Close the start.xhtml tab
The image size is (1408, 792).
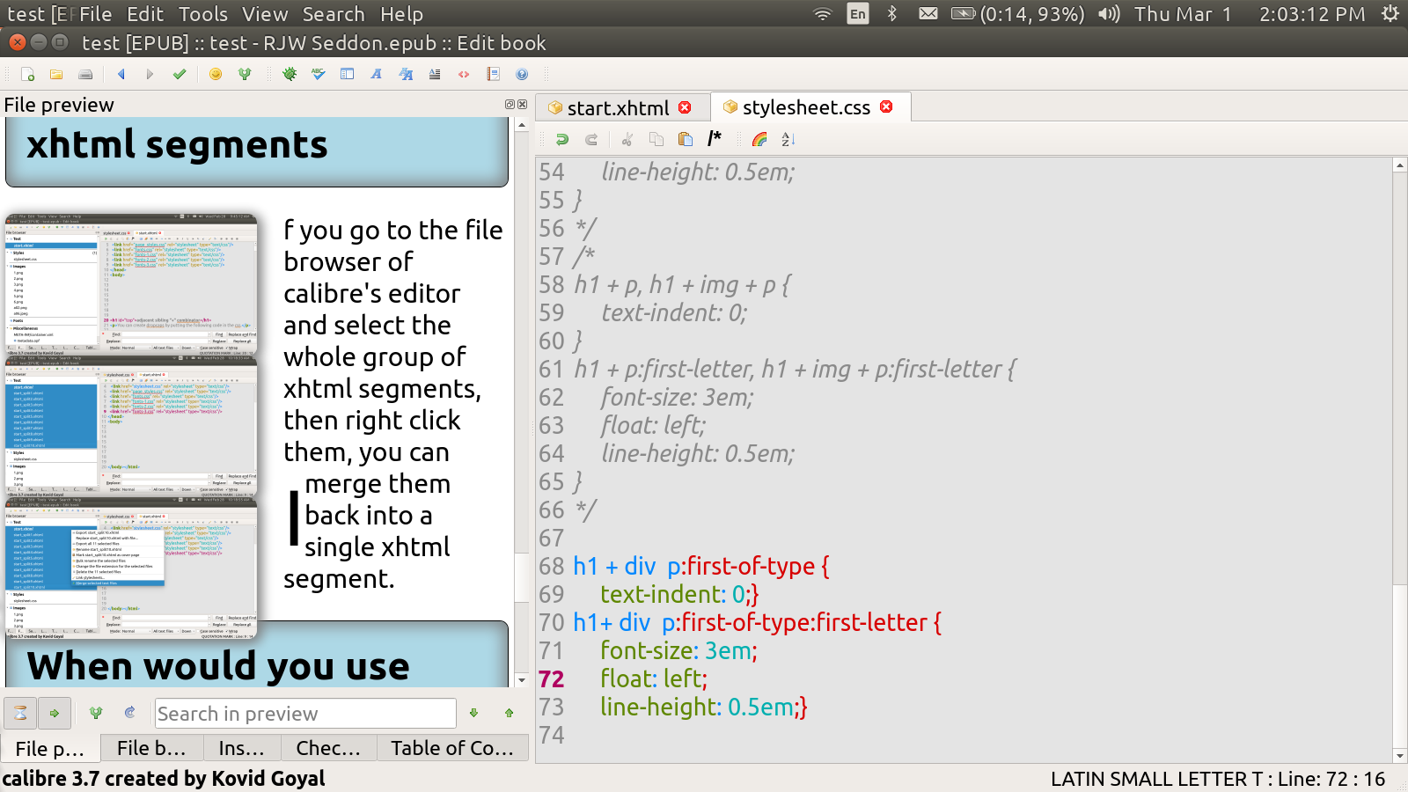point(685,107)
